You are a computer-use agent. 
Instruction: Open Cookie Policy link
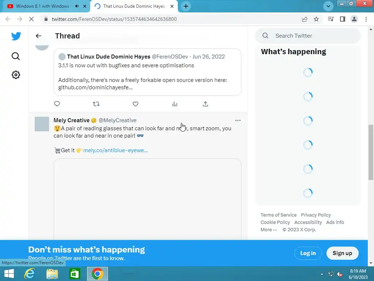pyautogui.click(x=275, y=222)
